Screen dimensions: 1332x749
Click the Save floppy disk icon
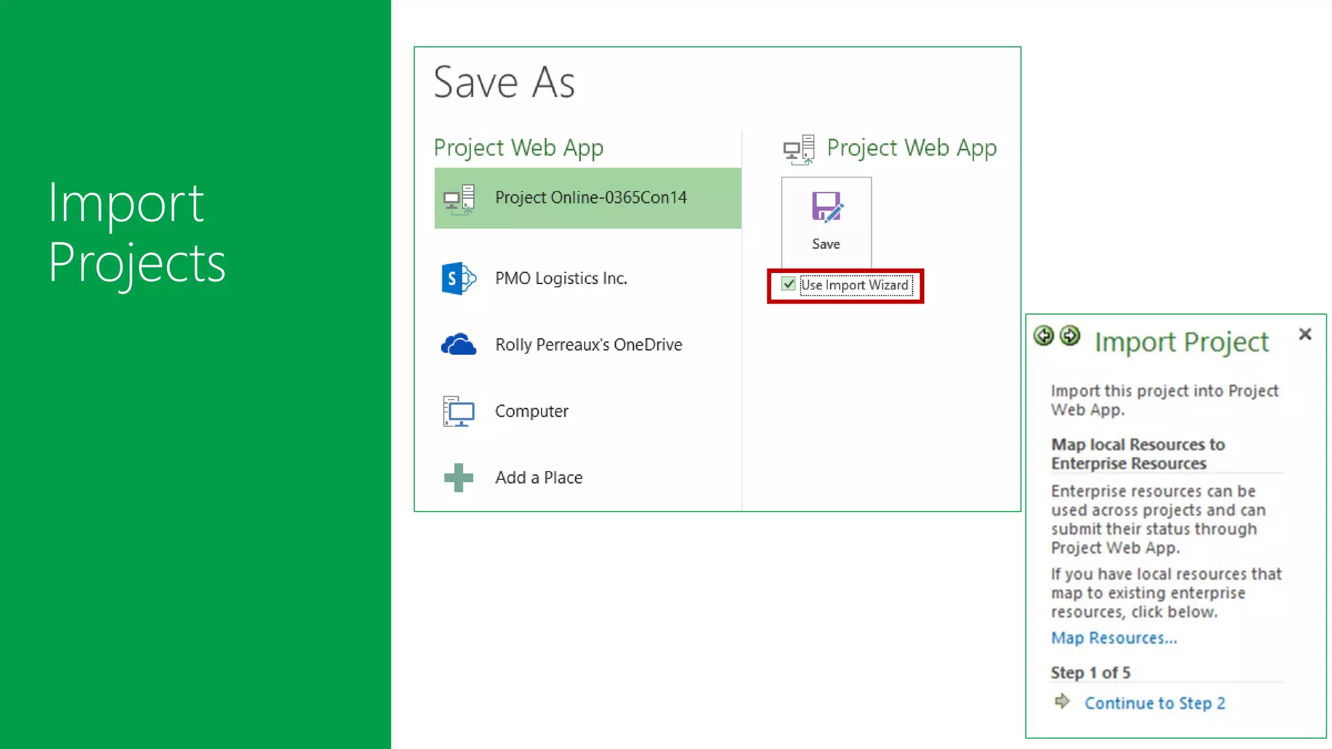(826, 208)
